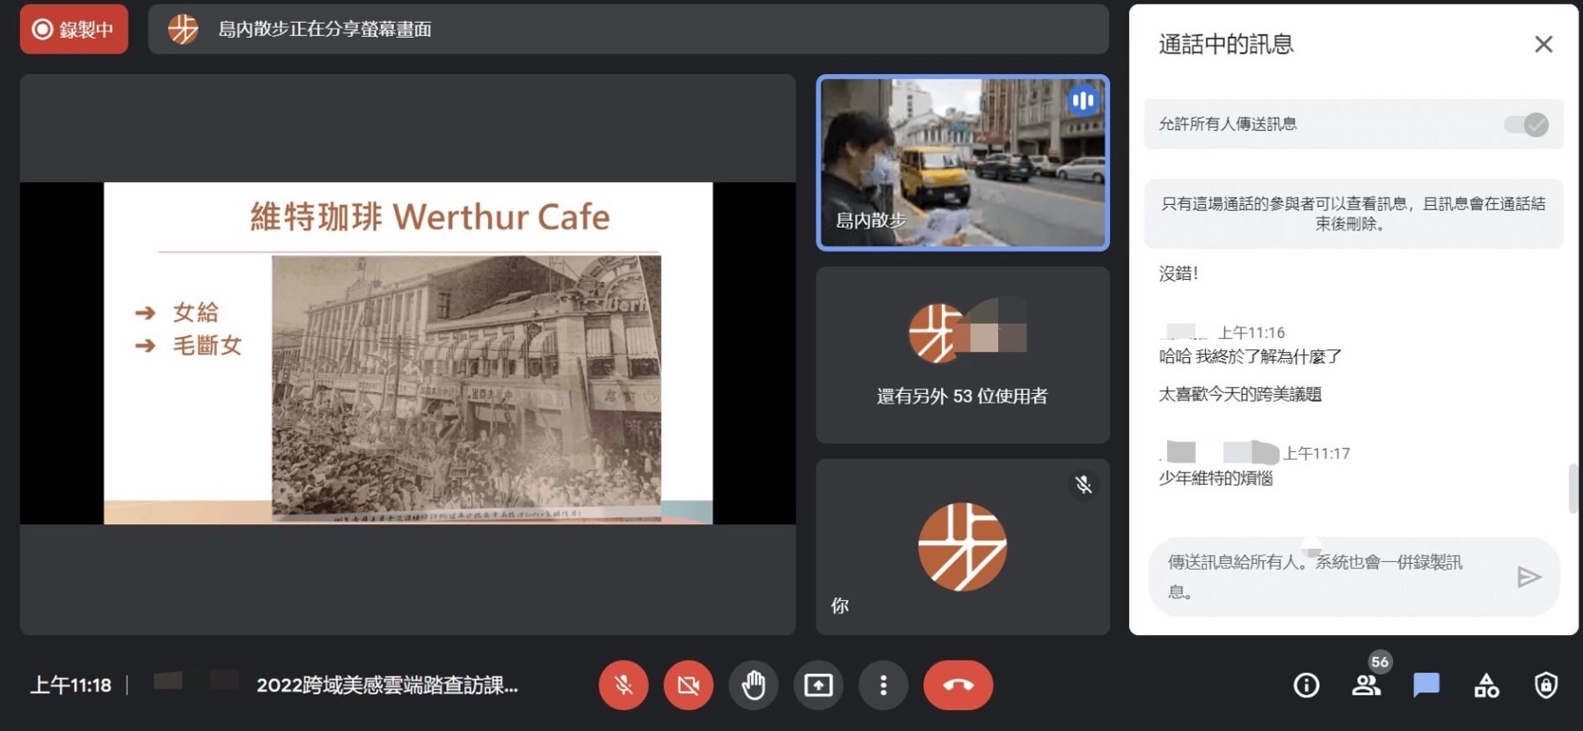
Task: Open meeting details info icon
Action: pos(1306,685)
